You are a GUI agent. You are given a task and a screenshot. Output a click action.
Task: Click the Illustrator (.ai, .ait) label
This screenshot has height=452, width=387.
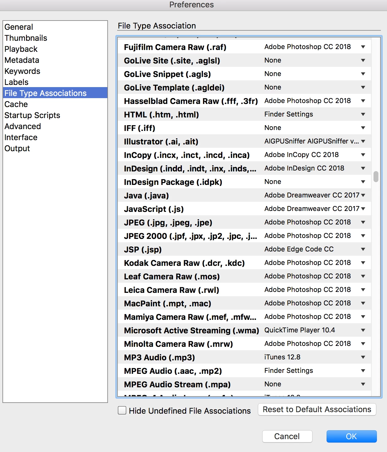[x=161, y=142]
